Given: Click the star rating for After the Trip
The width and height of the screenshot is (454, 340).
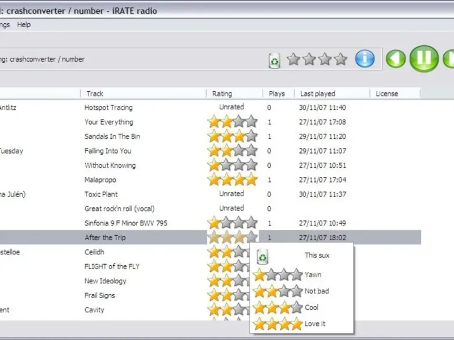Looking at the screenshot, I should (233, 237).
